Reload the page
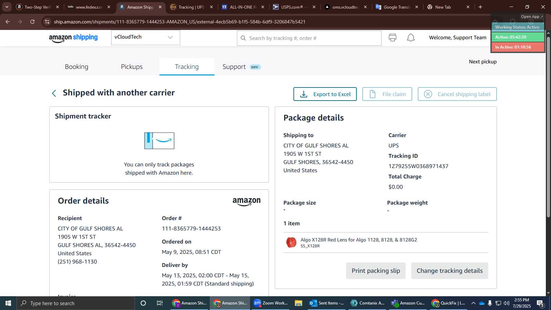 (x=32, y=22)
